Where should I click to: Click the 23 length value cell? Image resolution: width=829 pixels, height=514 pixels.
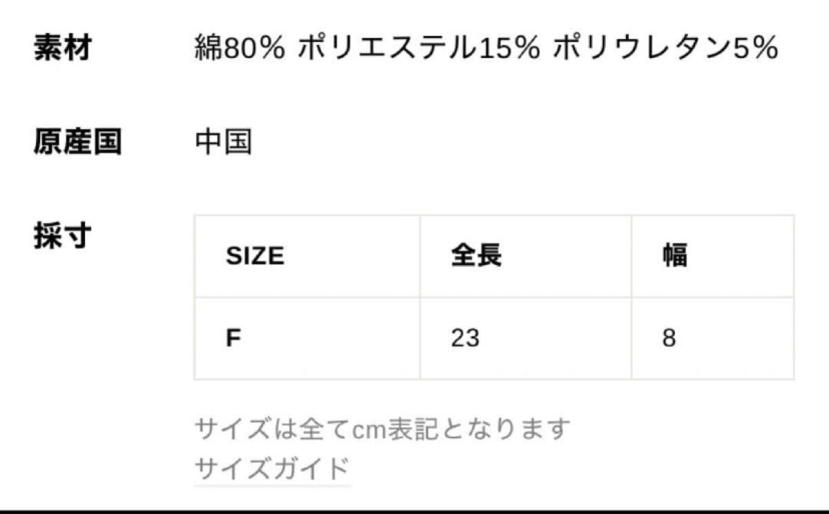[x=465, y=339]
